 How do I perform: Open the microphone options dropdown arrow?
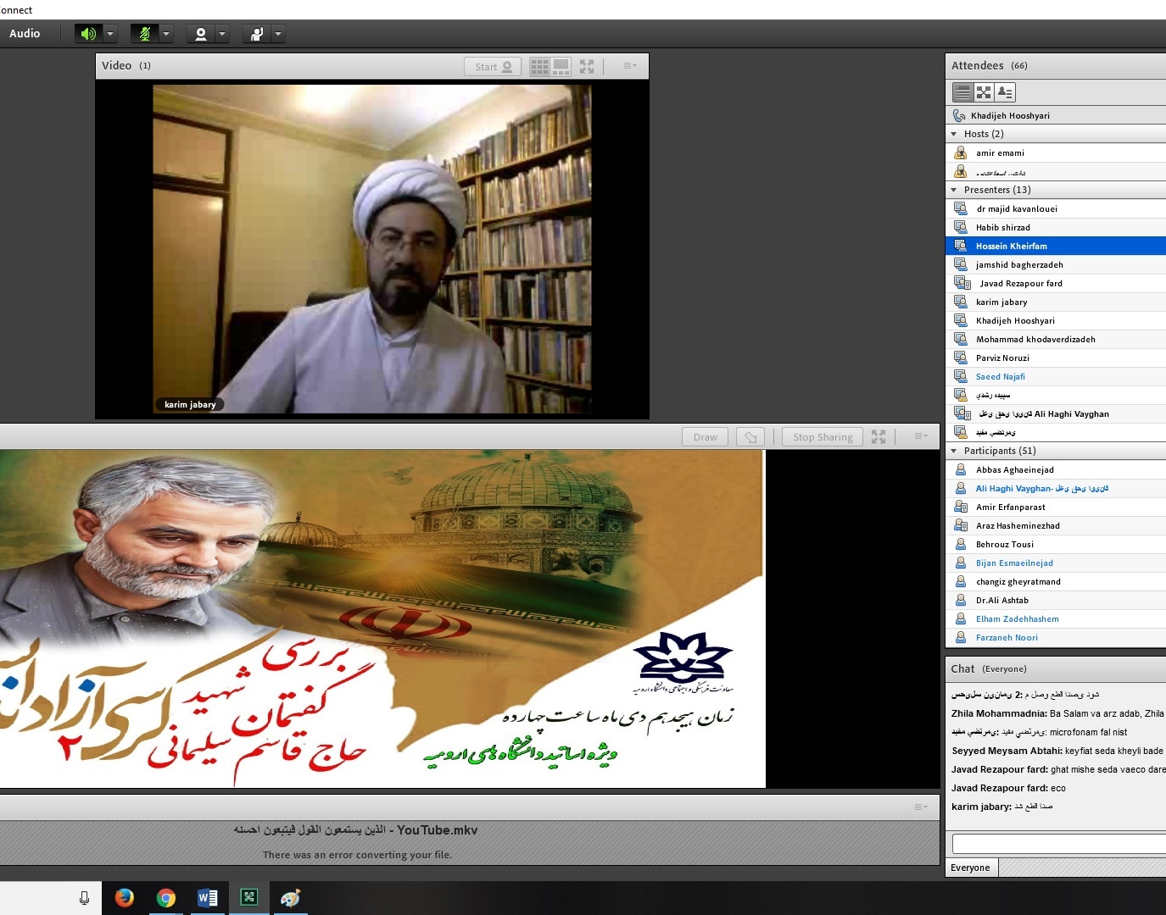click(x=166, y=34)
